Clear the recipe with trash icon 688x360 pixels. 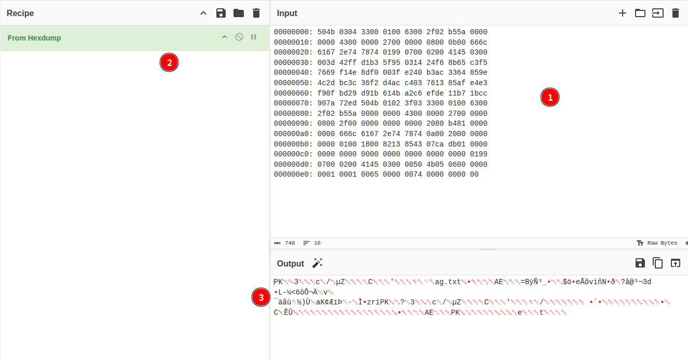[x=256, y=13]
